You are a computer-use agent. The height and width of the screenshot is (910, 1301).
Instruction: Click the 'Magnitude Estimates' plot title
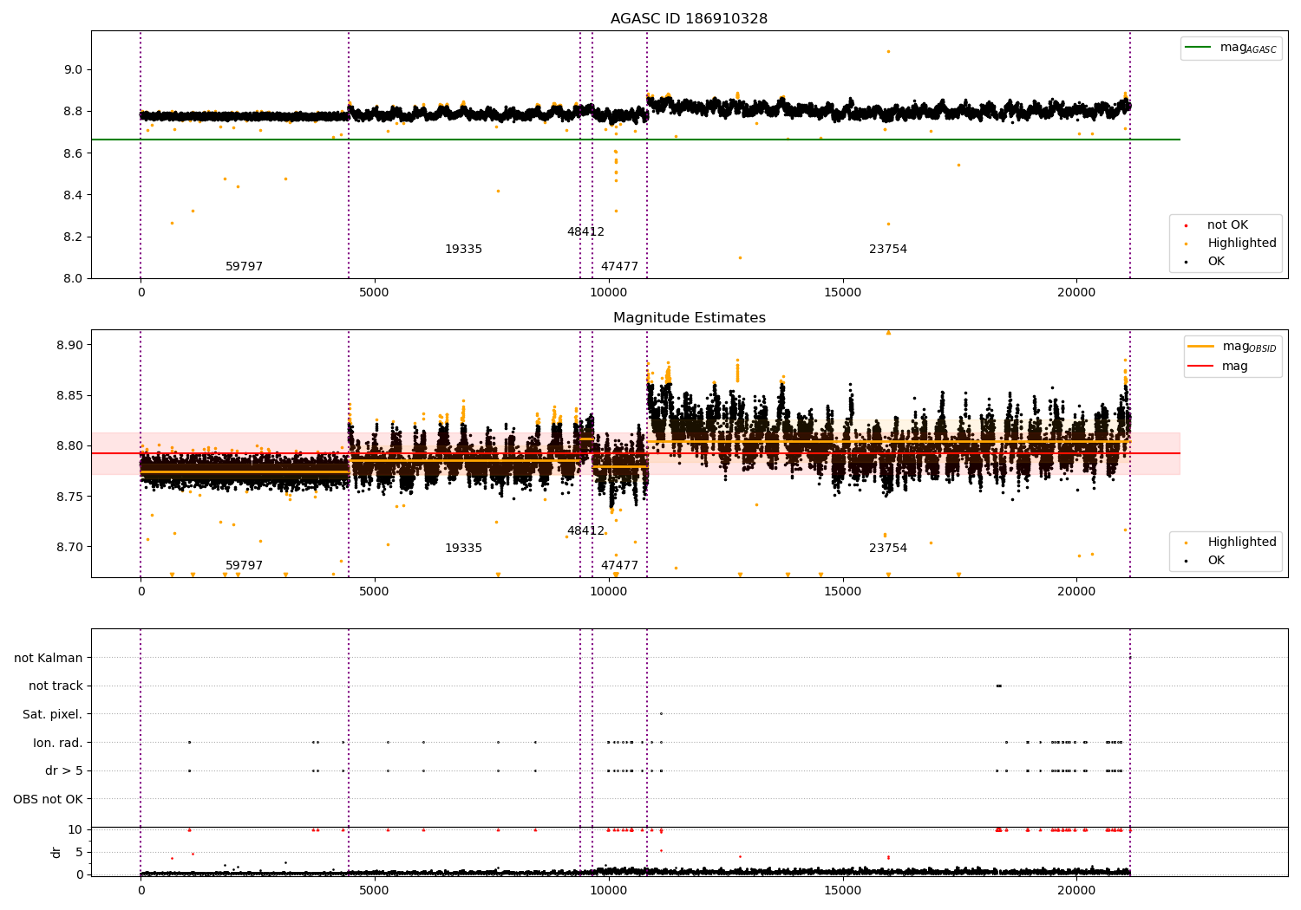[x=689, y=318]
